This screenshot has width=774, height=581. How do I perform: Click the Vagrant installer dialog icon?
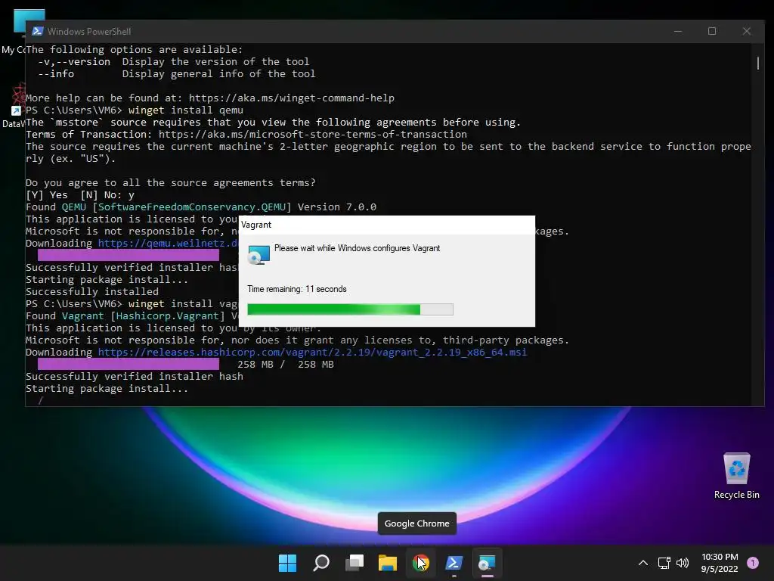click(x=259, y=254)
